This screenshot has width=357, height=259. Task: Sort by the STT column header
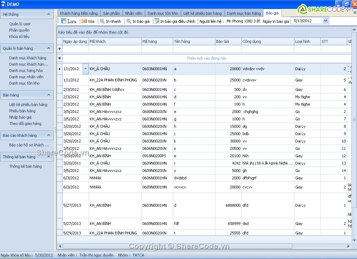[334, 41]
